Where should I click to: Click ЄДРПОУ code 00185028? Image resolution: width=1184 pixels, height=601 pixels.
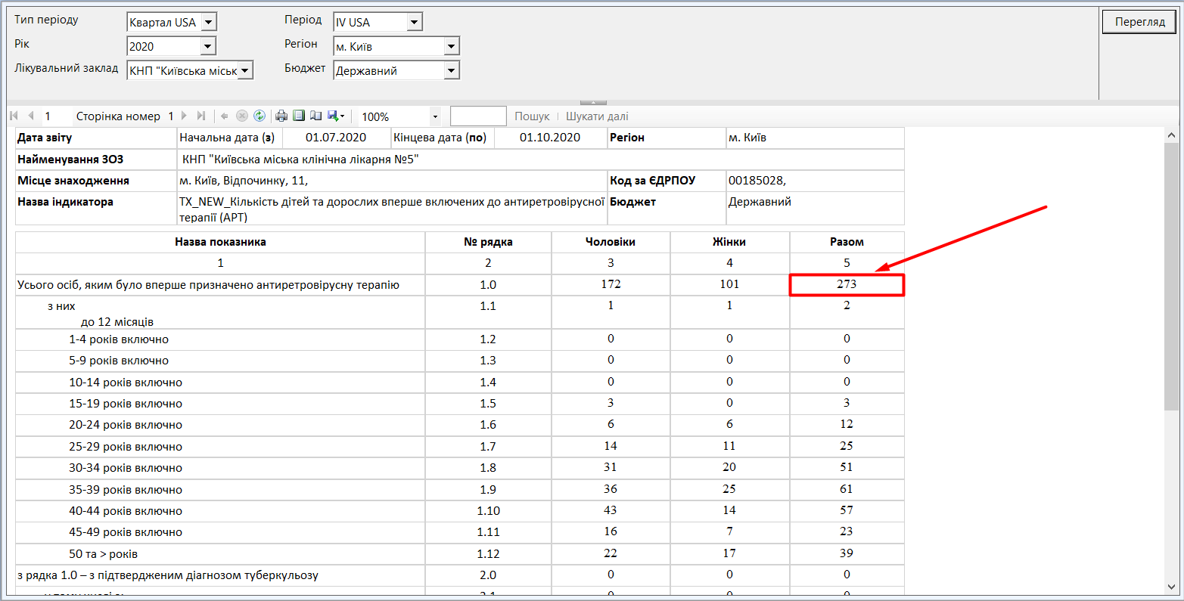[x=757, y=181]
